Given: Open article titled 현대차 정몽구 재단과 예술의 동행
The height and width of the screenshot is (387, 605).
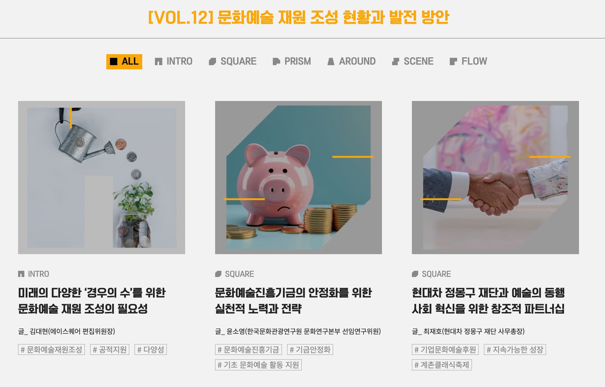Looking at the screenshot, I should (x=488, y=293).
